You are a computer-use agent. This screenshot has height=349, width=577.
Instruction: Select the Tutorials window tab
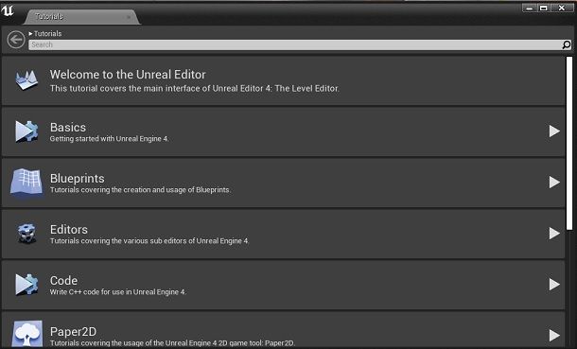click(x=81, y=17)
